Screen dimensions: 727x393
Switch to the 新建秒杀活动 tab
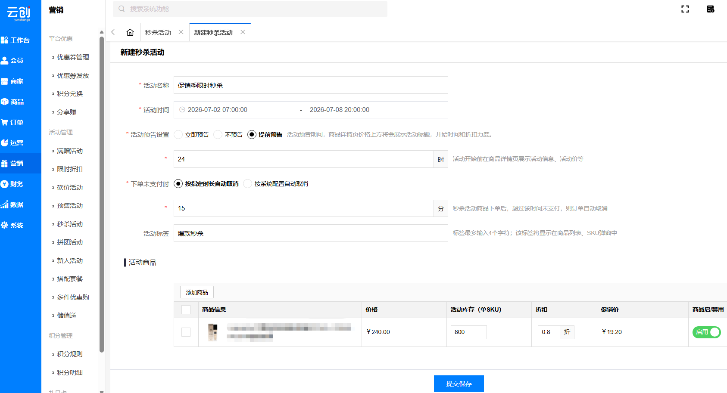[x=213, y=33]
